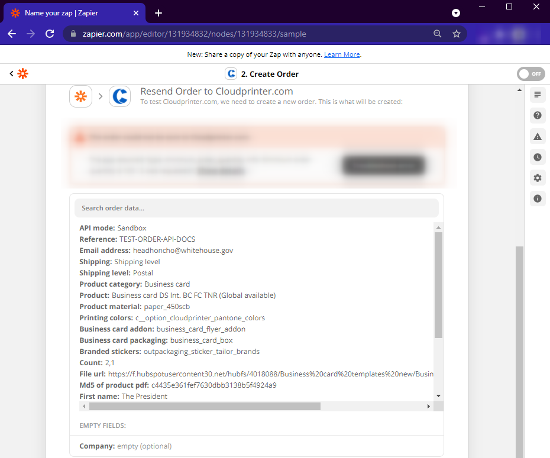
Task: Click the Company: empty (optional) field
Action: click(x=125, y=446)
